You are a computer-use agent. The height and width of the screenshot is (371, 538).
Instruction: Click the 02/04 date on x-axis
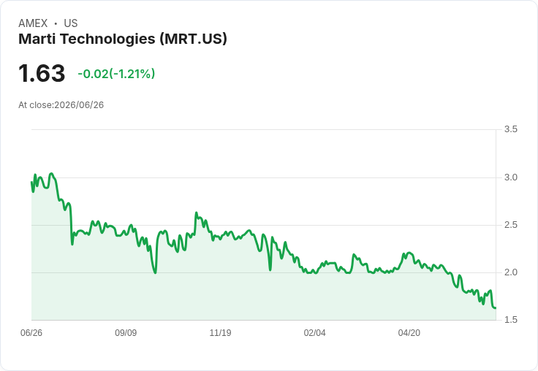click(x=314, y=332)
